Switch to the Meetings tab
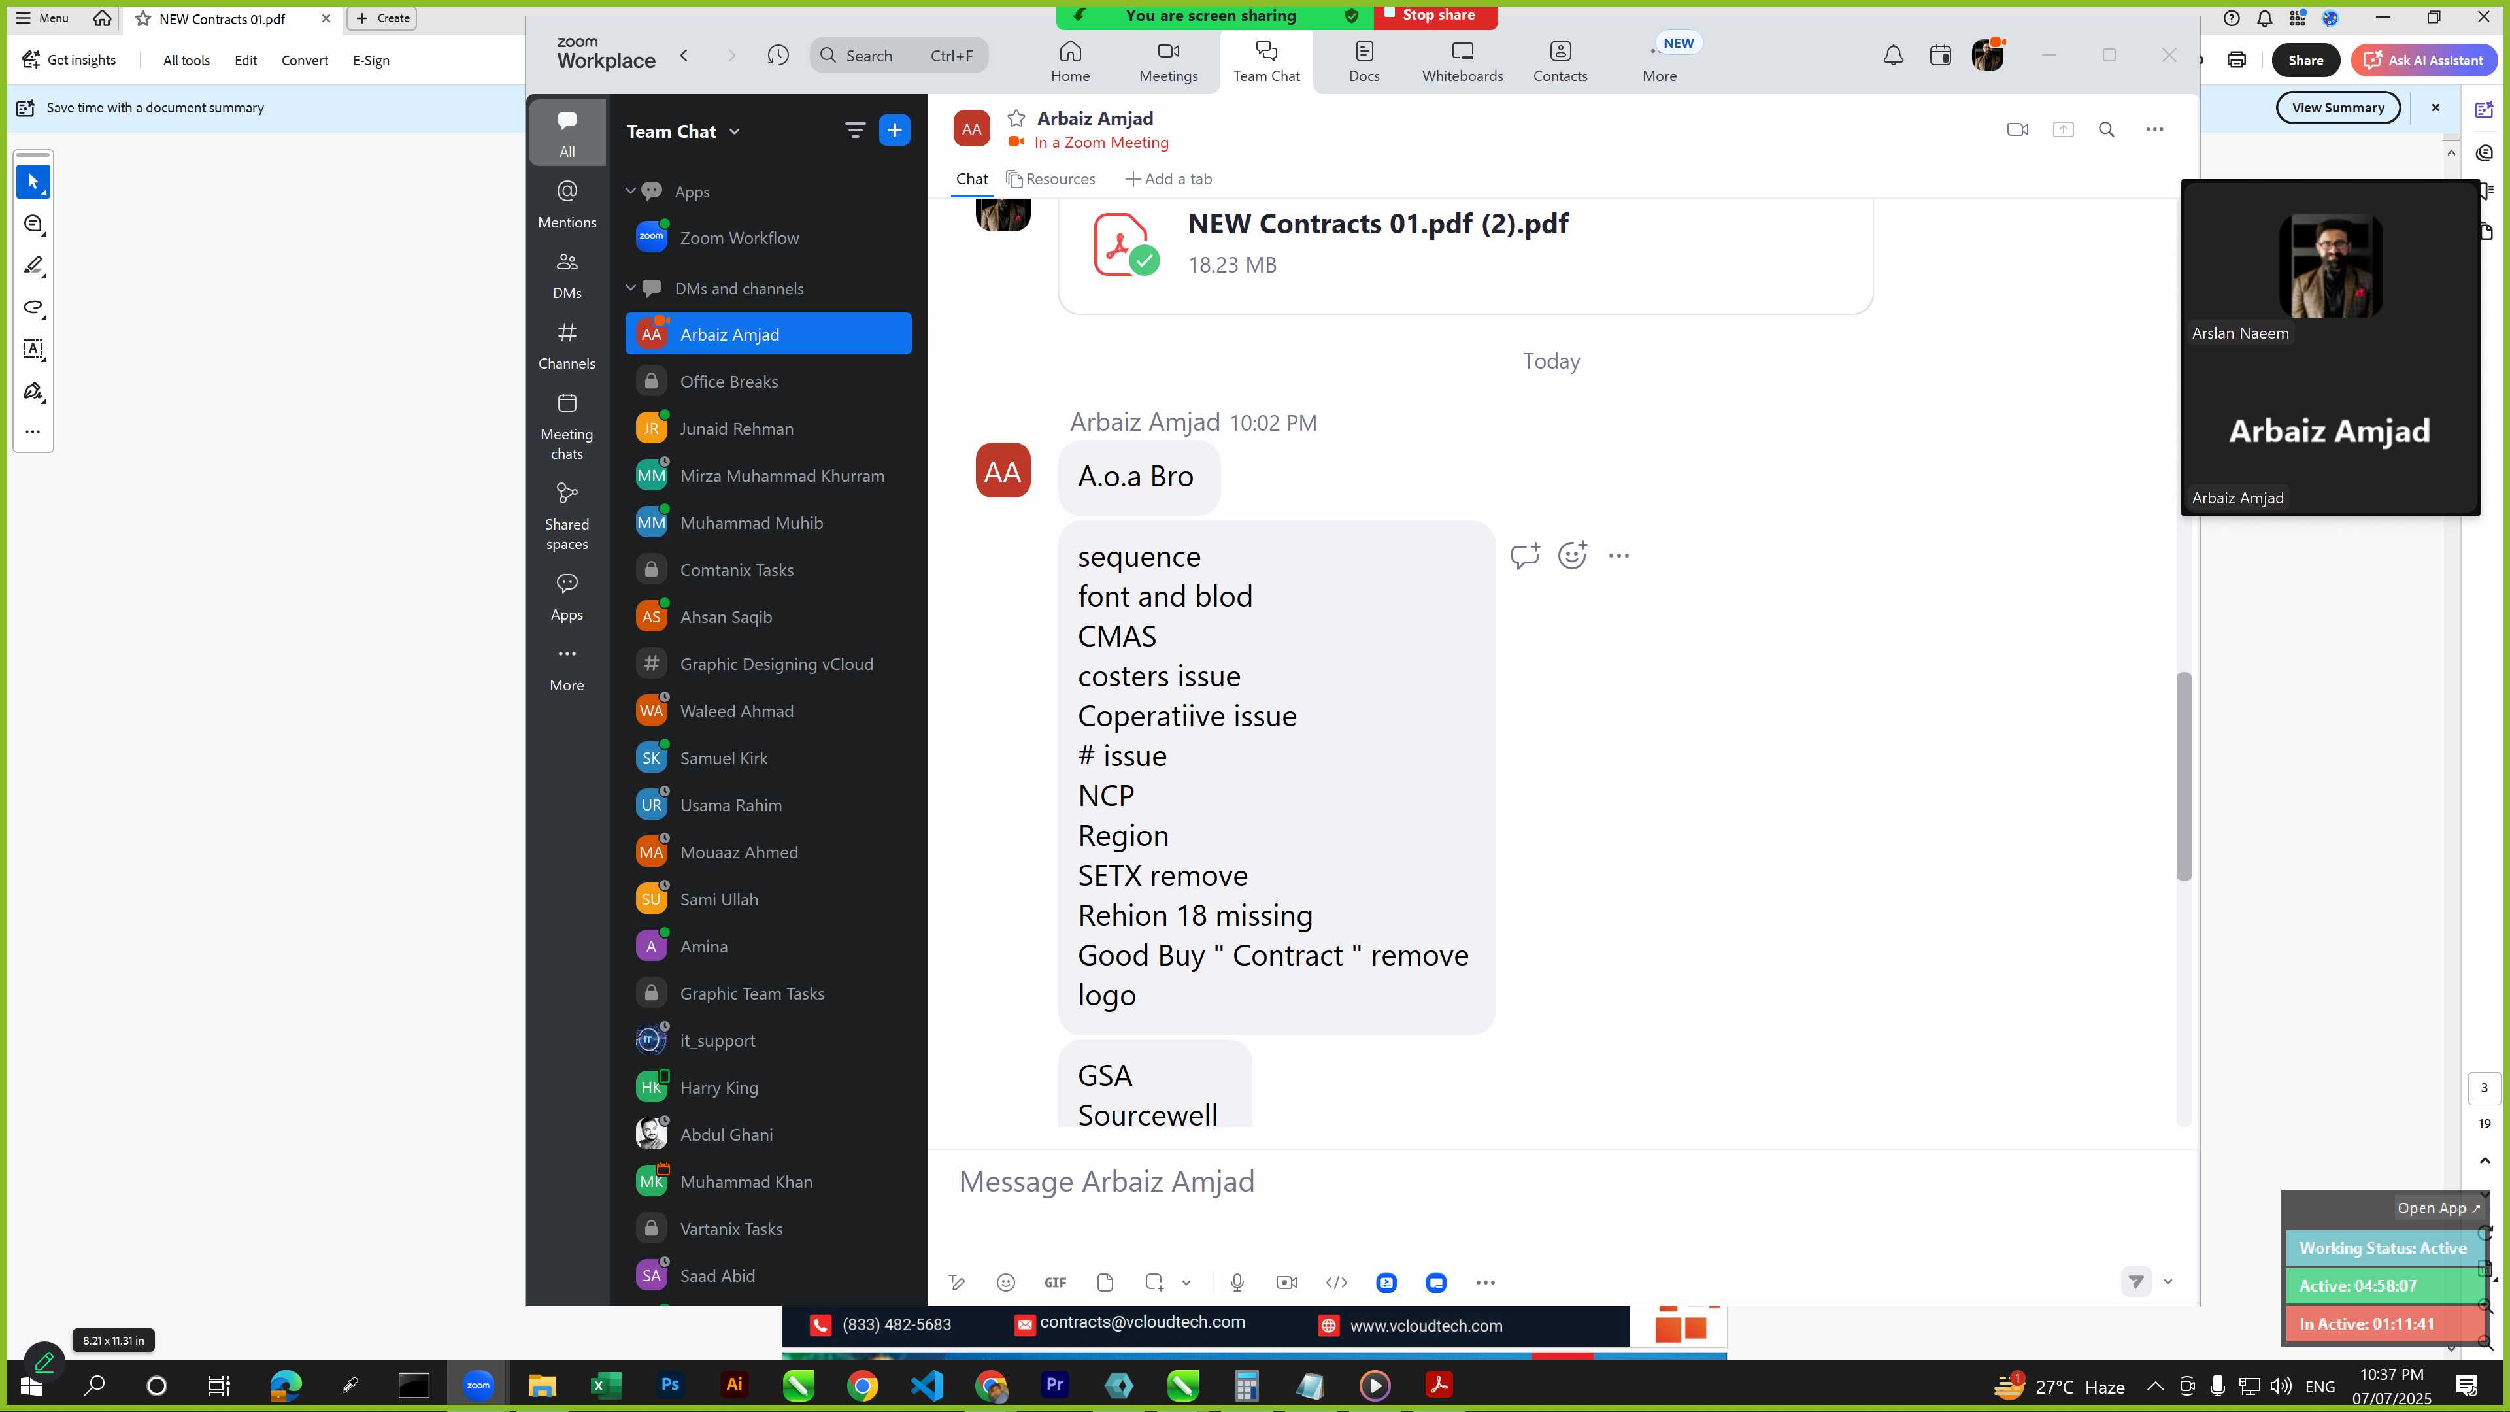 pos(1168,61)
